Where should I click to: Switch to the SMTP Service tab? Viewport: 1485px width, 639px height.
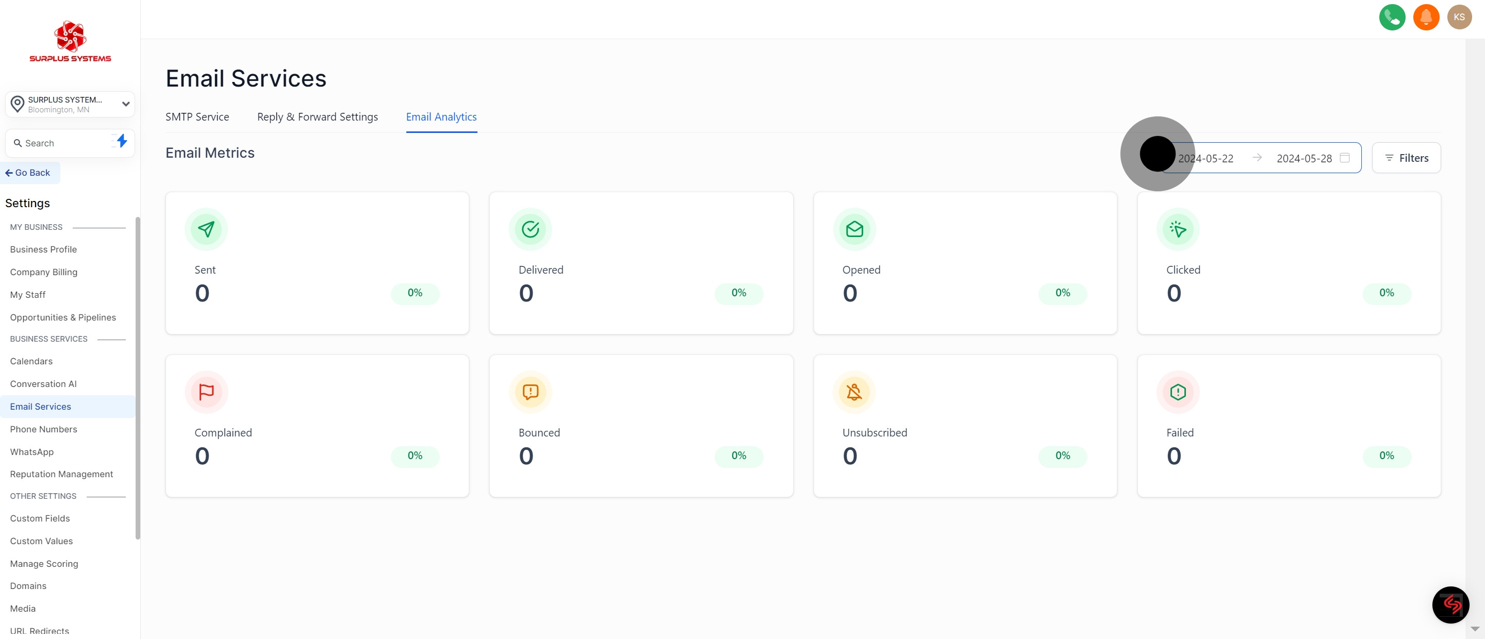(x=197, y=117)
